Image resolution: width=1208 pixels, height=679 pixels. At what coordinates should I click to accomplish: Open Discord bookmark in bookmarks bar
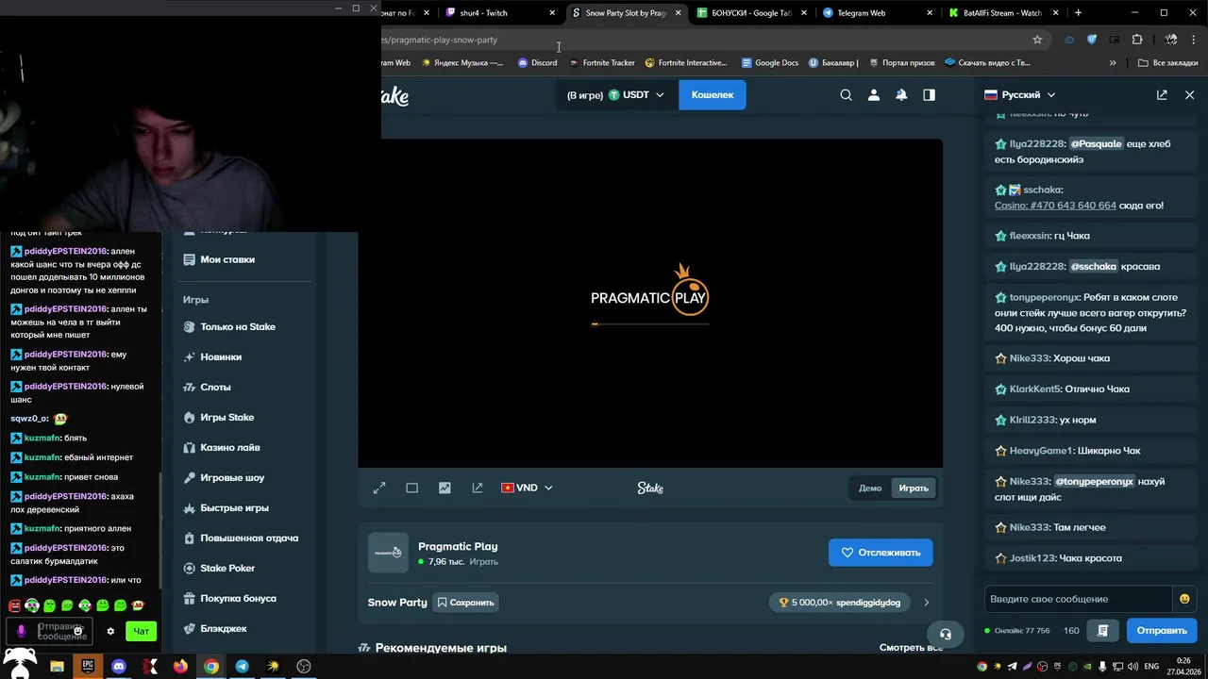click(x=537, y=62)
